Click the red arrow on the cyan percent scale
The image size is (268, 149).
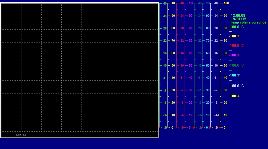(202, 127)
